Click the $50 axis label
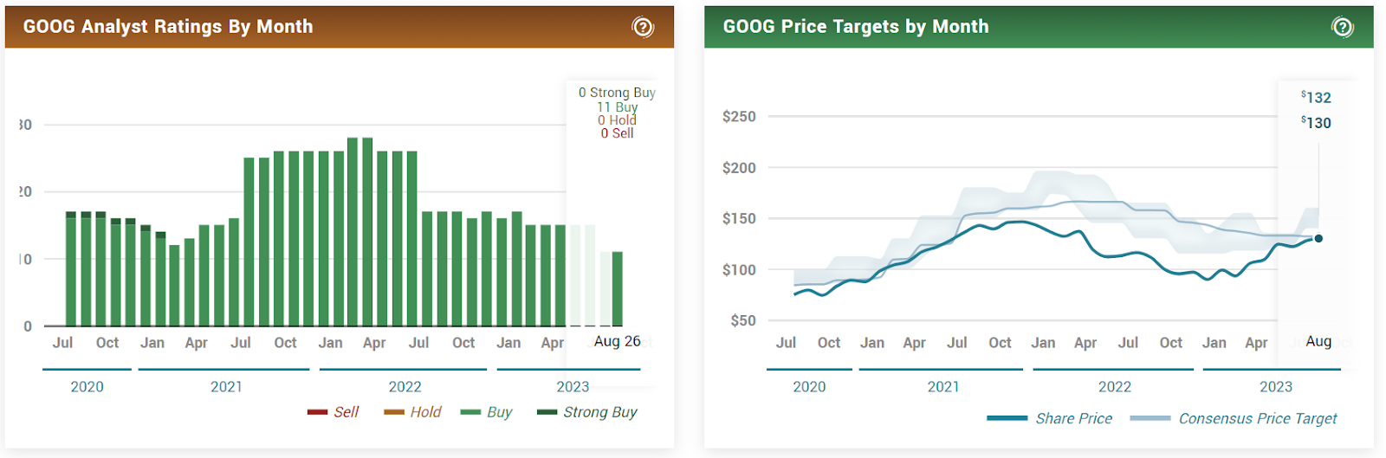The height and width of the screenshot is (458, 1386). (743, 320)
